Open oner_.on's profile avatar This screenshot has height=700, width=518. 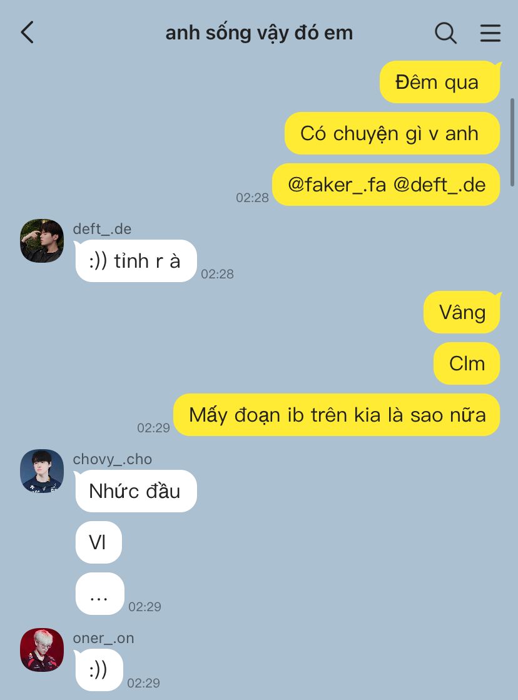[42, 650]
